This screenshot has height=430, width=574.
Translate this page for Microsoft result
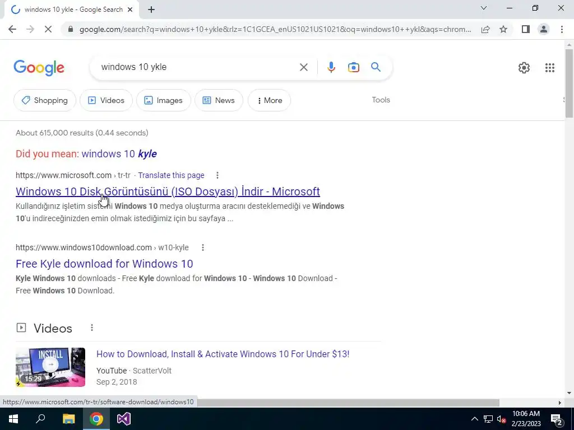[171, 175]
